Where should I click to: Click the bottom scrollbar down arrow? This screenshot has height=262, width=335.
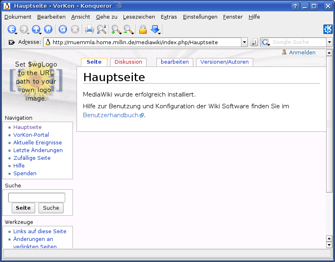pos(329,245)
